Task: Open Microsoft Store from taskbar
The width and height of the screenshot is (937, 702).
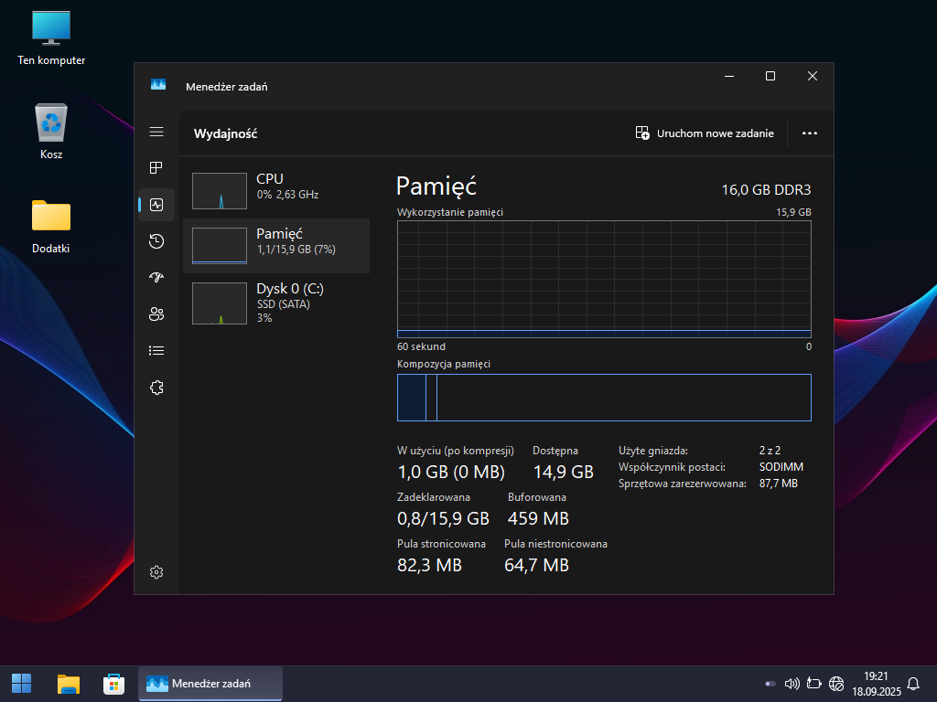Action: point(114,684)
